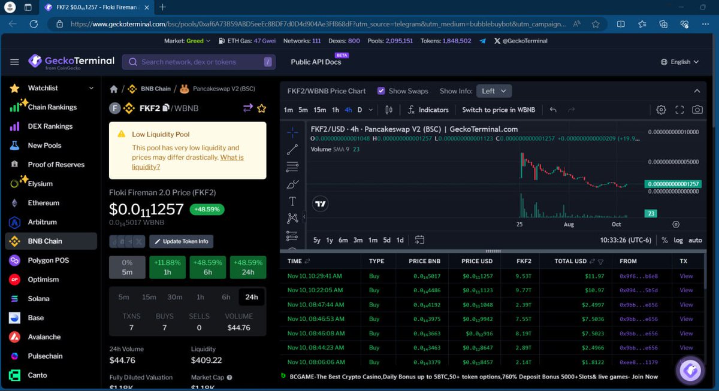Screen dimensions: 719x391
Task: Open the purple floating assistant button
Action: (690, 371)
